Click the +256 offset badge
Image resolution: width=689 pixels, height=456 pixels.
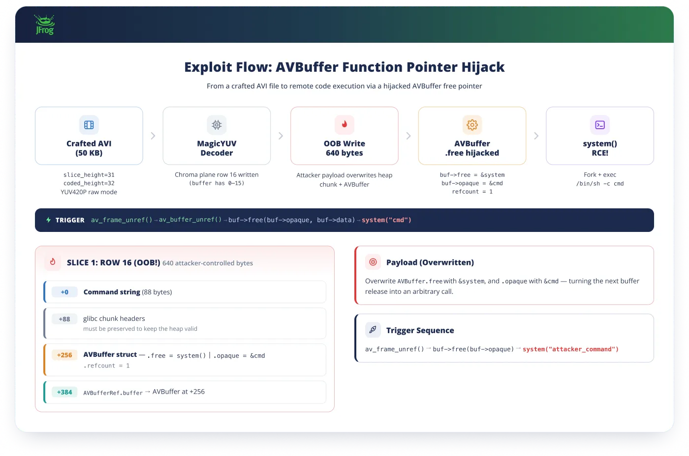(x=64, y=355)
